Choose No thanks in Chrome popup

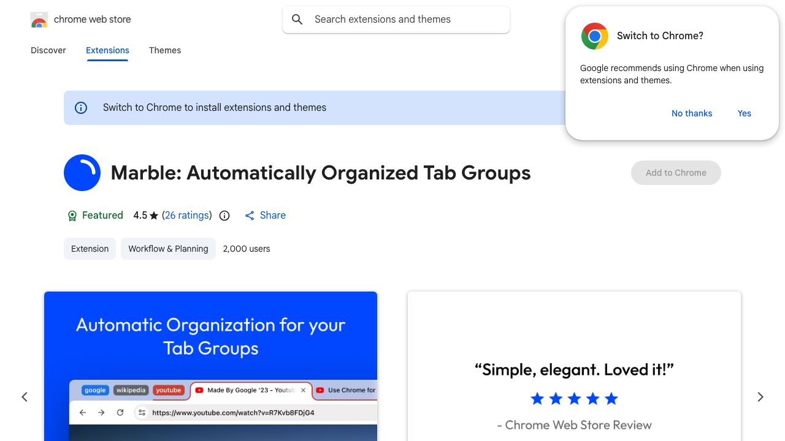(x=692, y=113)
